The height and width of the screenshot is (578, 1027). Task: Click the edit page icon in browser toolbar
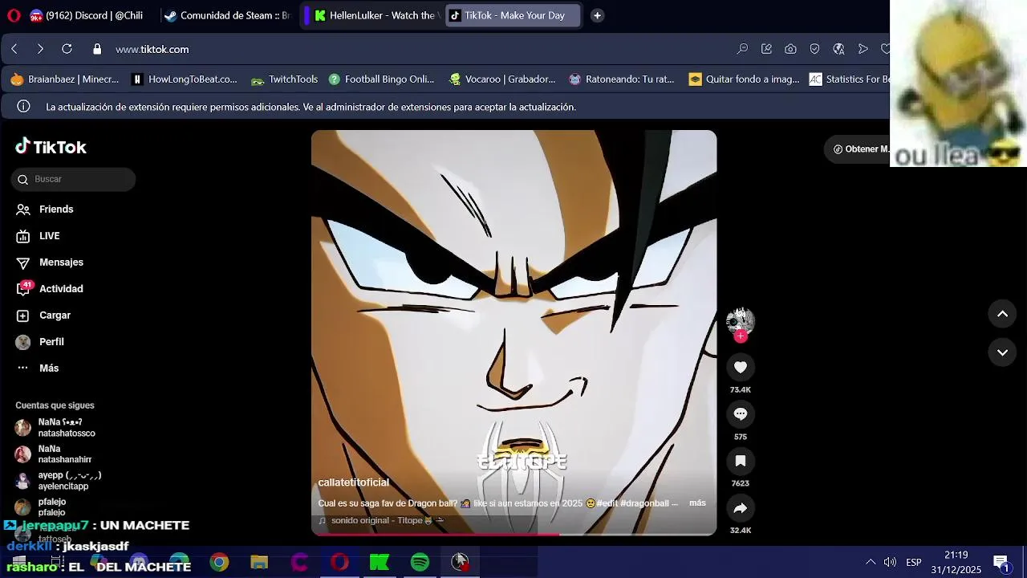click(x=766, y=49)
